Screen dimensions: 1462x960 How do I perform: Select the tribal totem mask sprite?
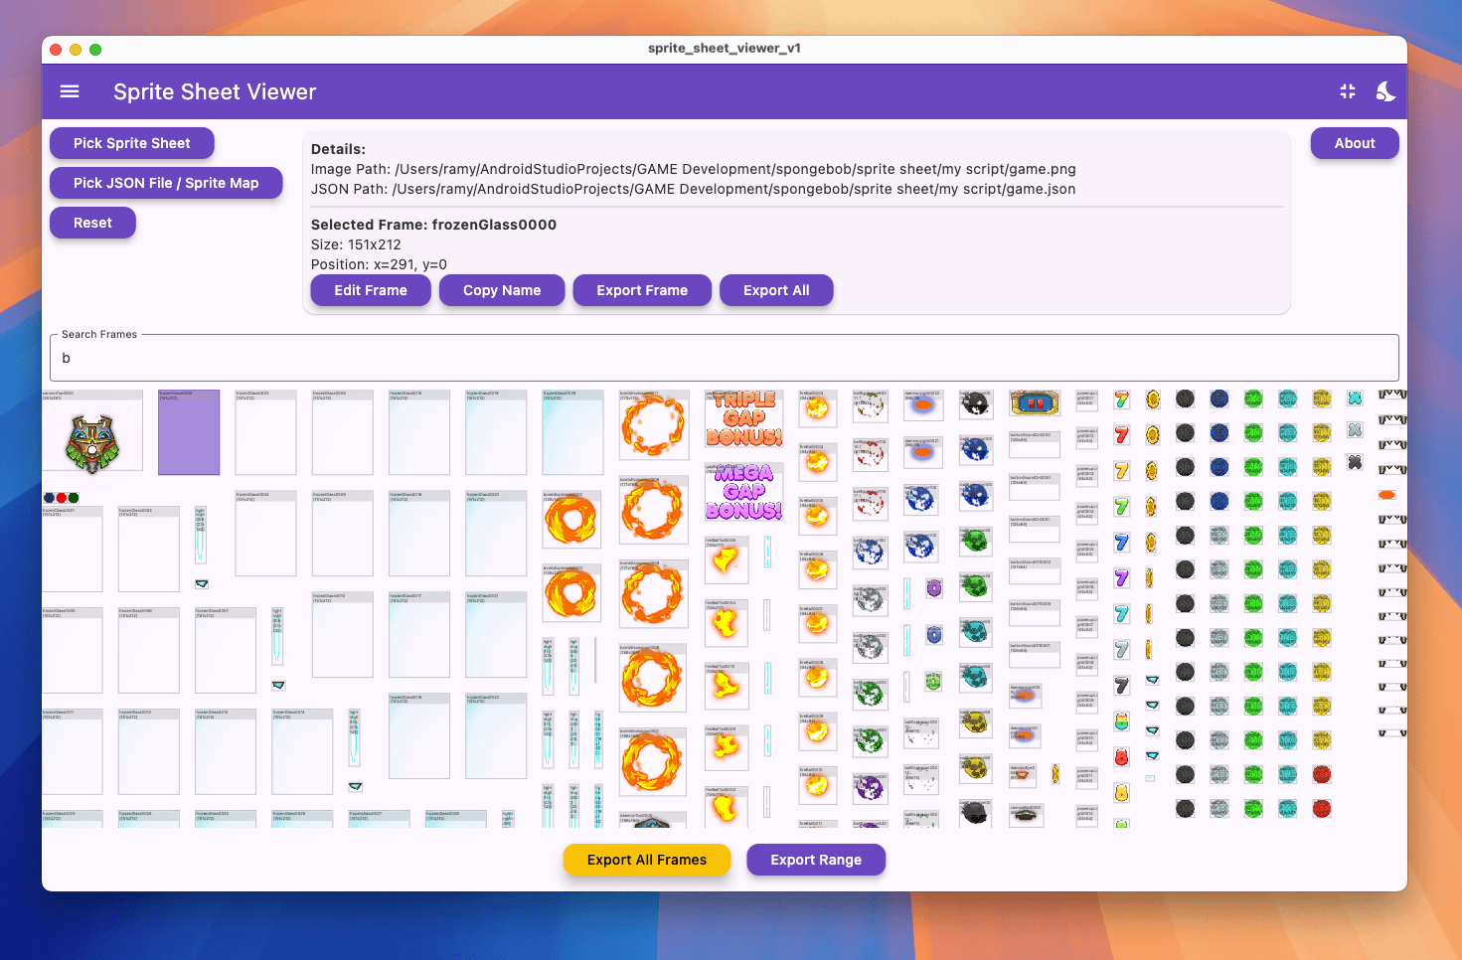pos(92,431)
